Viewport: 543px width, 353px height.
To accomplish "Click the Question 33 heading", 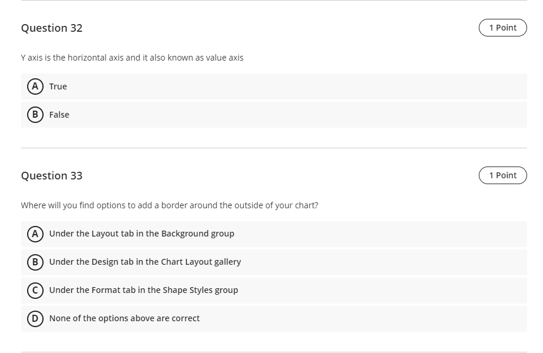I will (x=52, y=176).
